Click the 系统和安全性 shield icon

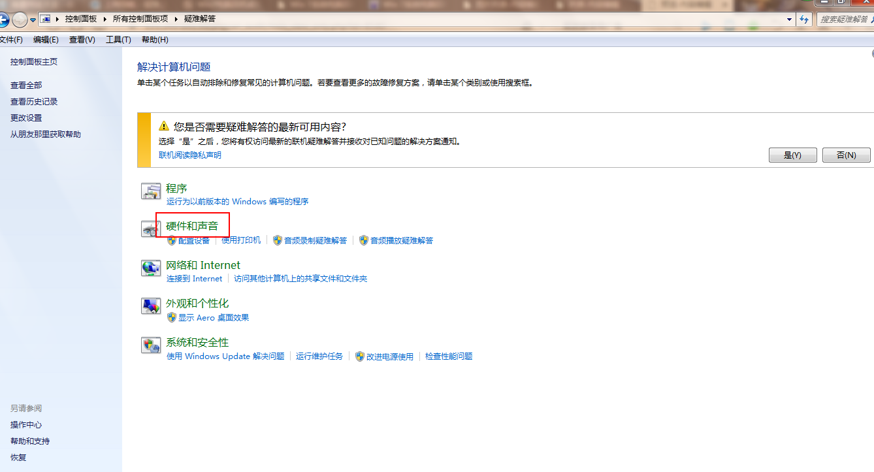[x=151, y=345]
